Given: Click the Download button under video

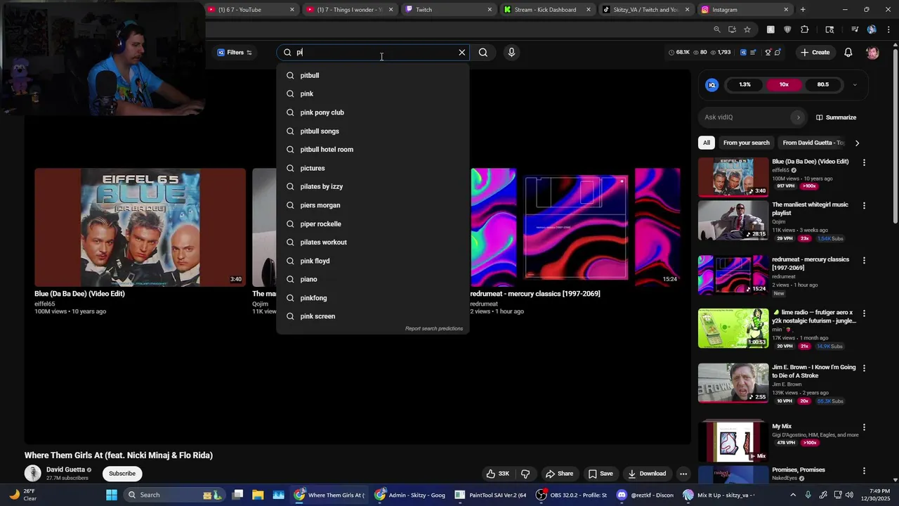Looking at the screenshot, I should [647, 474].
